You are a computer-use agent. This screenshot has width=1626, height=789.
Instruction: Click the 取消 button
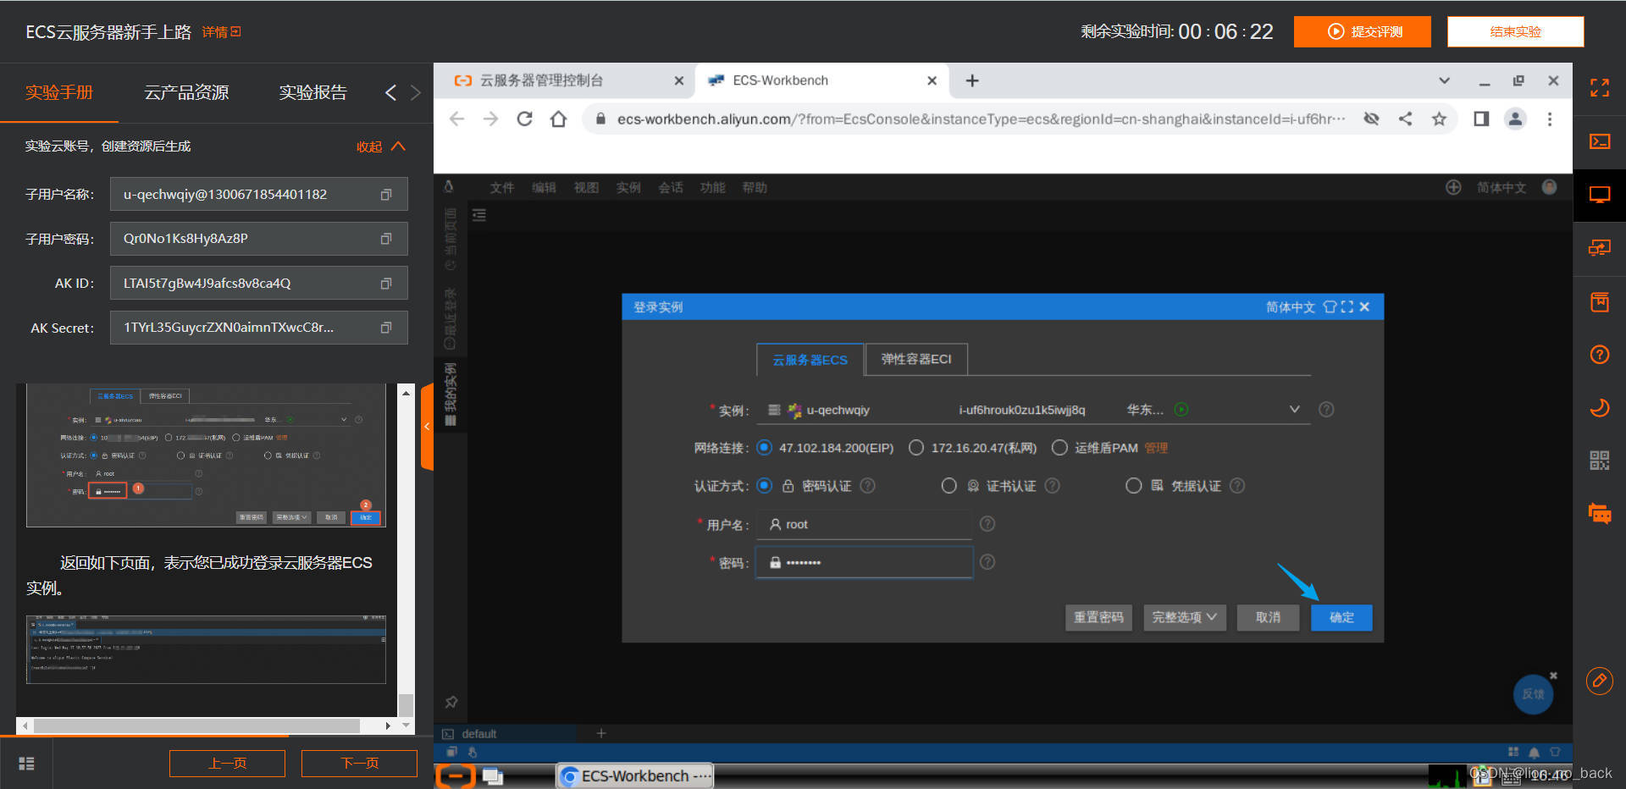[x=1268, y=617]
